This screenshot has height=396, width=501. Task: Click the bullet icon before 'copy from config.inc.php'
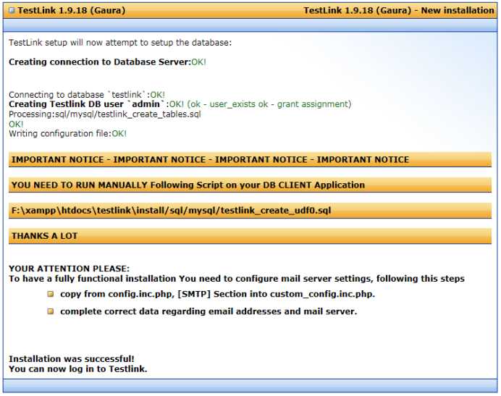click(x=51, y=294)
